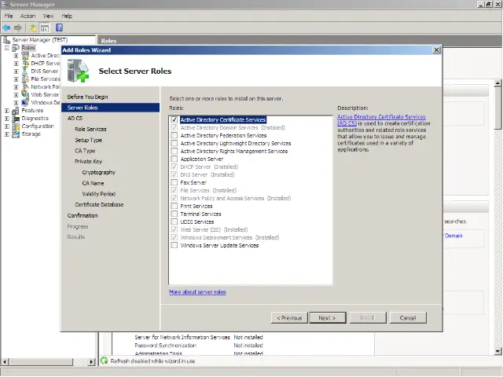The width and height of the screenshot is (503, 377).
Task: Close the Add Roles Wizard dialog
Action: point(437,50)
